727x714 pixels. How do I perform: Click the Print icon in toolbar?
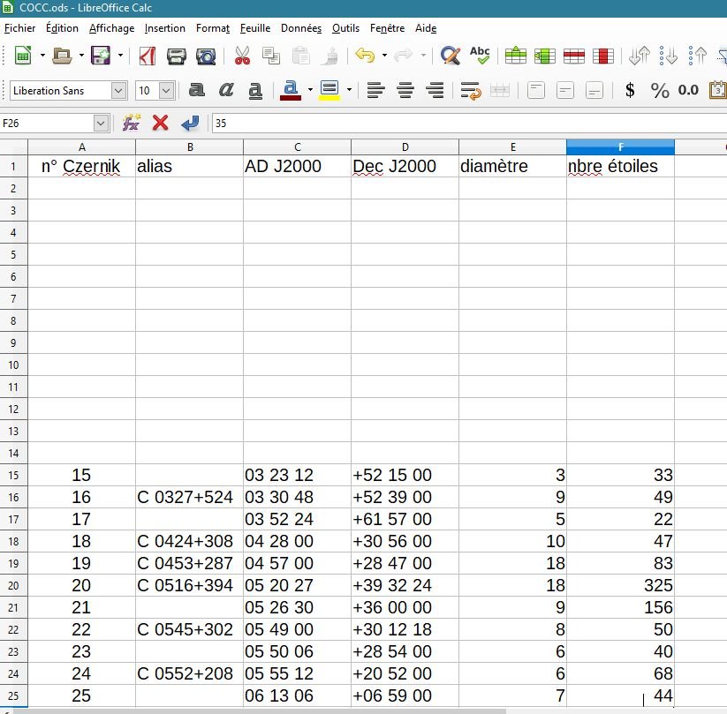tap(177, 56)
